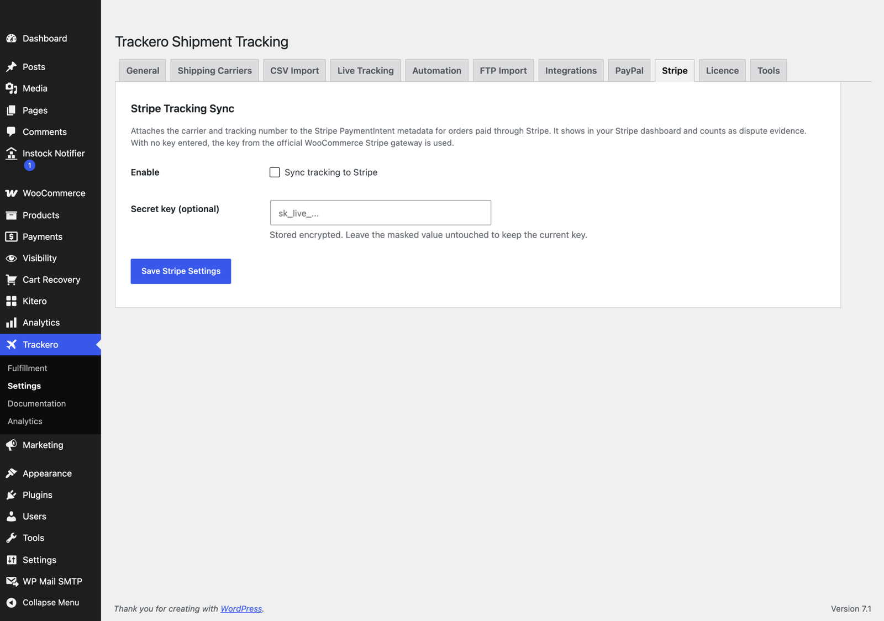Click the Appearance paintbrush icon
This screenshot has height=621, width=884.
(x=11, y=473)
